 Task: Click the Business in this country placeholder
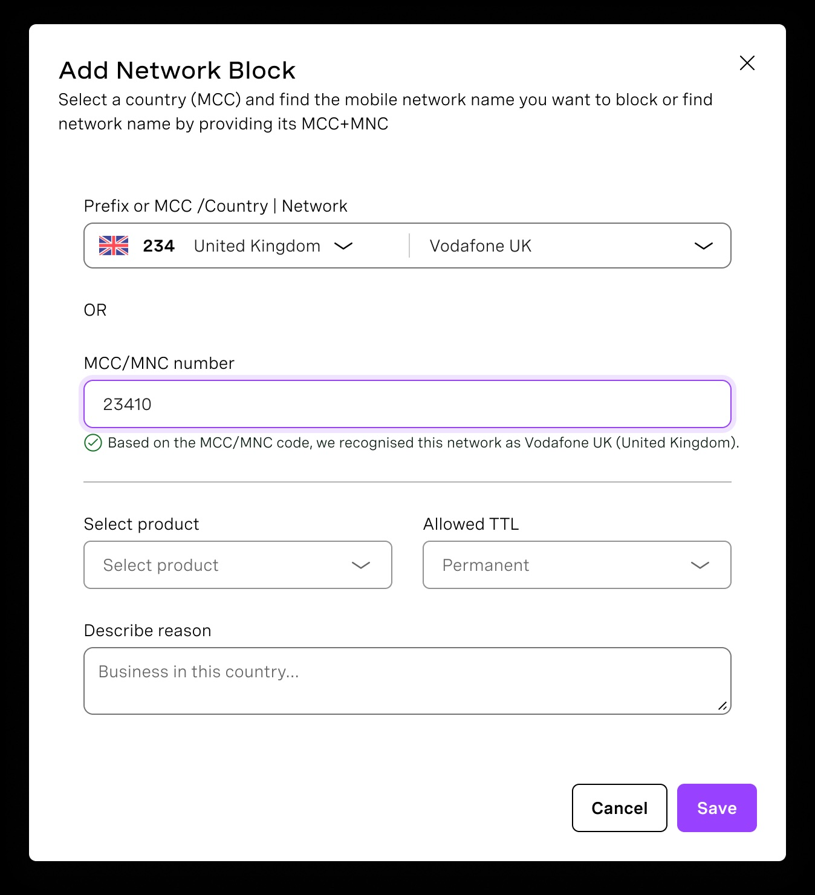point(197,671)
